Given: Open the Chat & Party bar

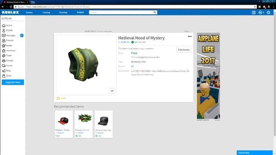Looking at the screenshot, I should pos(254,153).
